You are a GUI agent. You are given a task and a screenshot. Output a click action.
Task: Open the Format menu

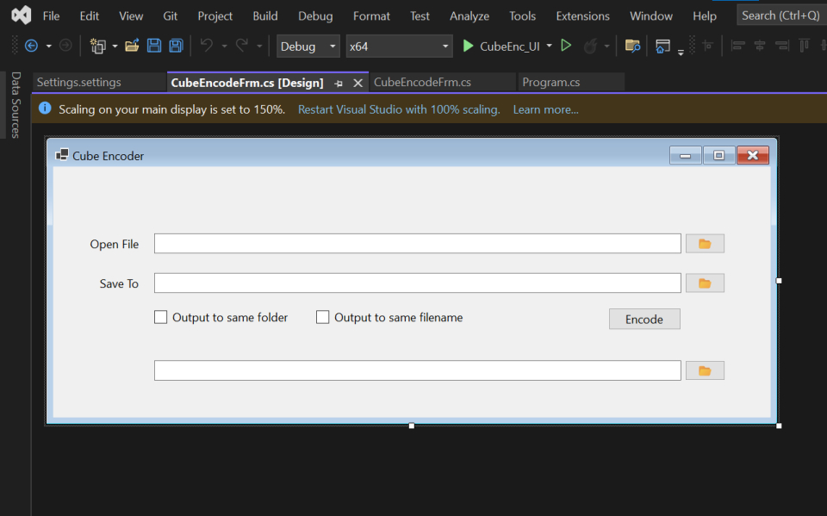point(372,16)
